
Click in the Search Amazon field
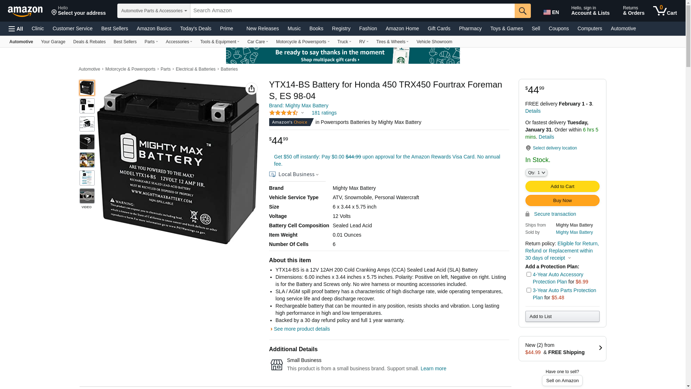352,11
